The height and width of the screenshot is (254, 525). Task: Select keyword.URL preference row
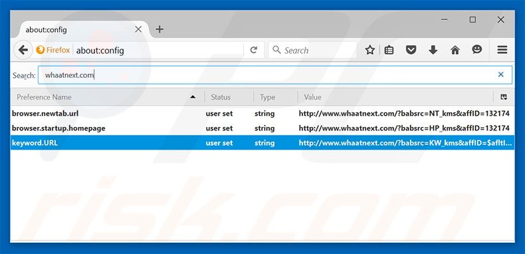pos(262,143)
